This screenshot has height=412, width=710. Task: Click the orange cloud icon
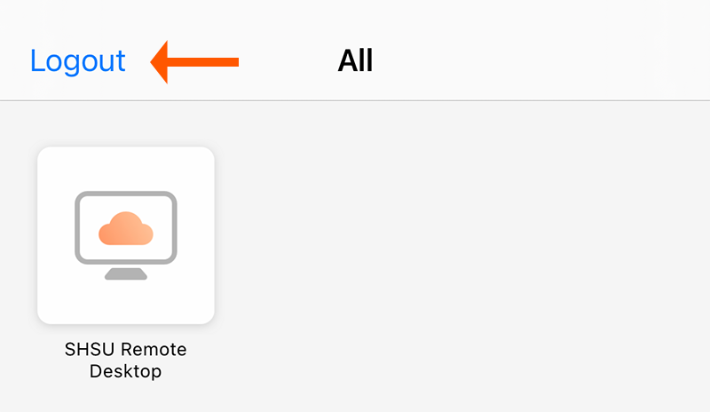[x=126, y=228]
